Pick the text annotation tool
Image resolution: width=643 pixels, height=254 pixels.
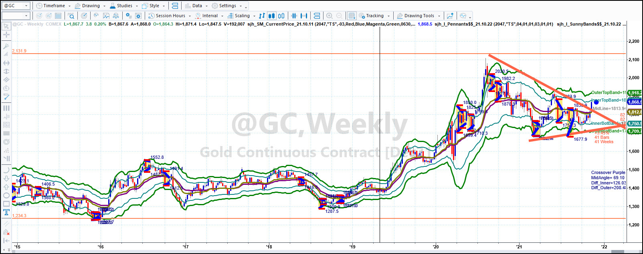6,212
